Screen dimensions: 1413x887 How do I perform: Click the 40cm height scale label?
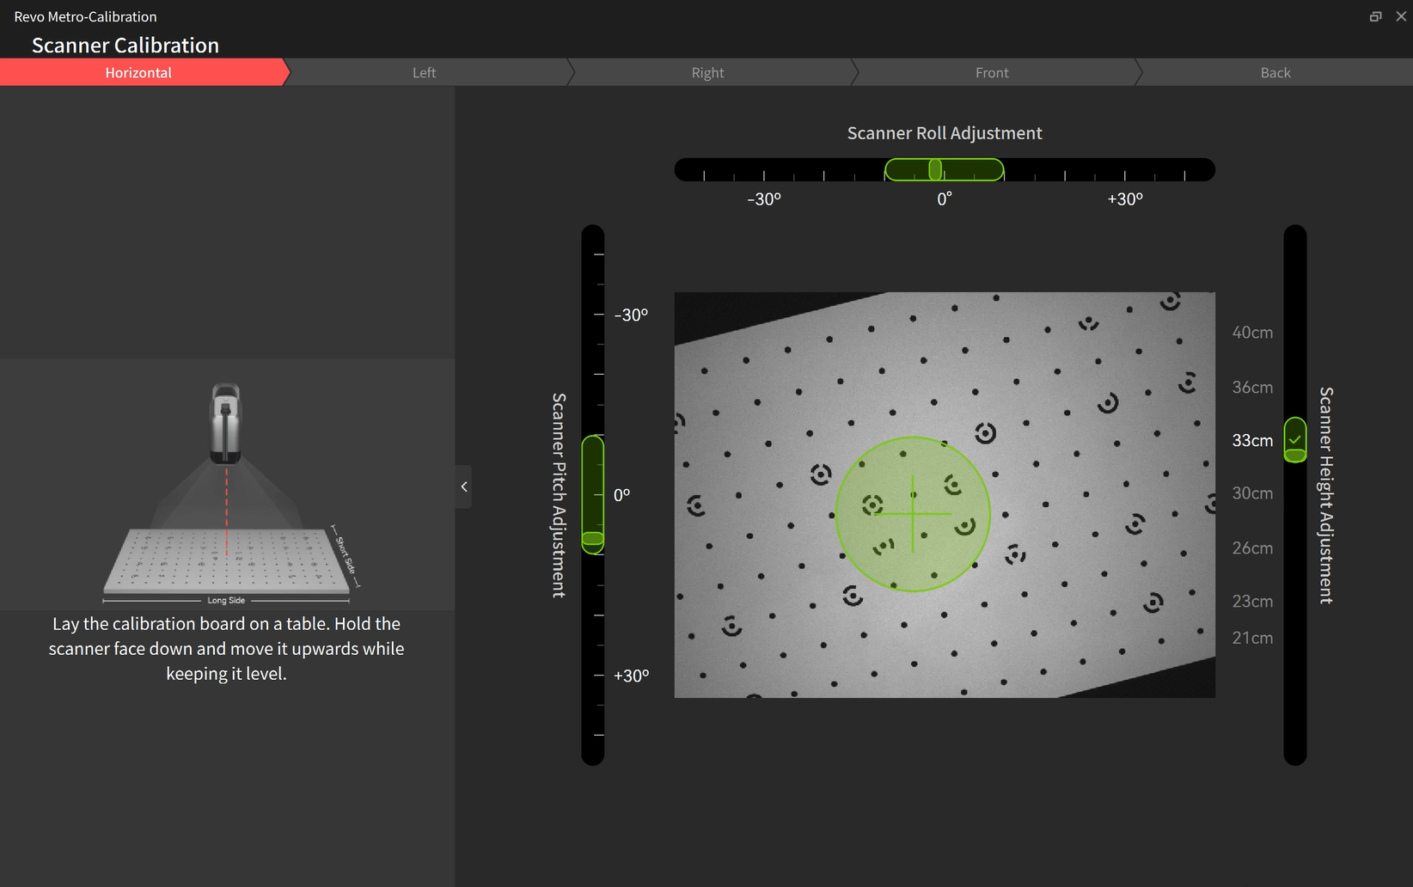[1252, 333]
